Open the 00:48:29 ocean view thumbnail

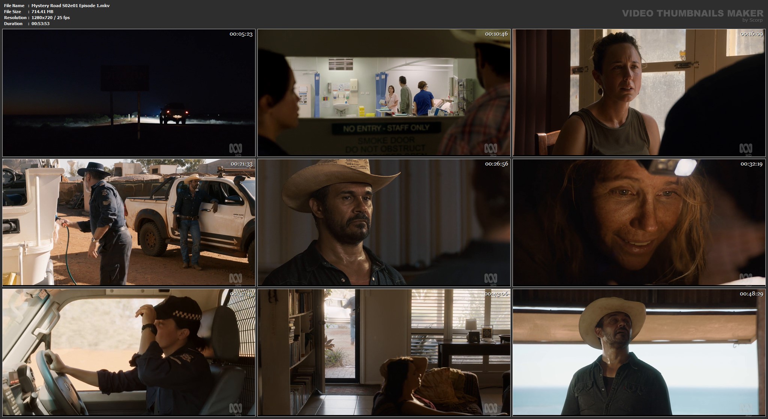click(639, 352)
